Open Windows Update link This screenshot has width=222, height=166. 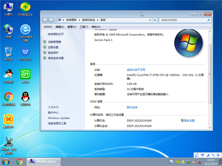coord(59,118)
